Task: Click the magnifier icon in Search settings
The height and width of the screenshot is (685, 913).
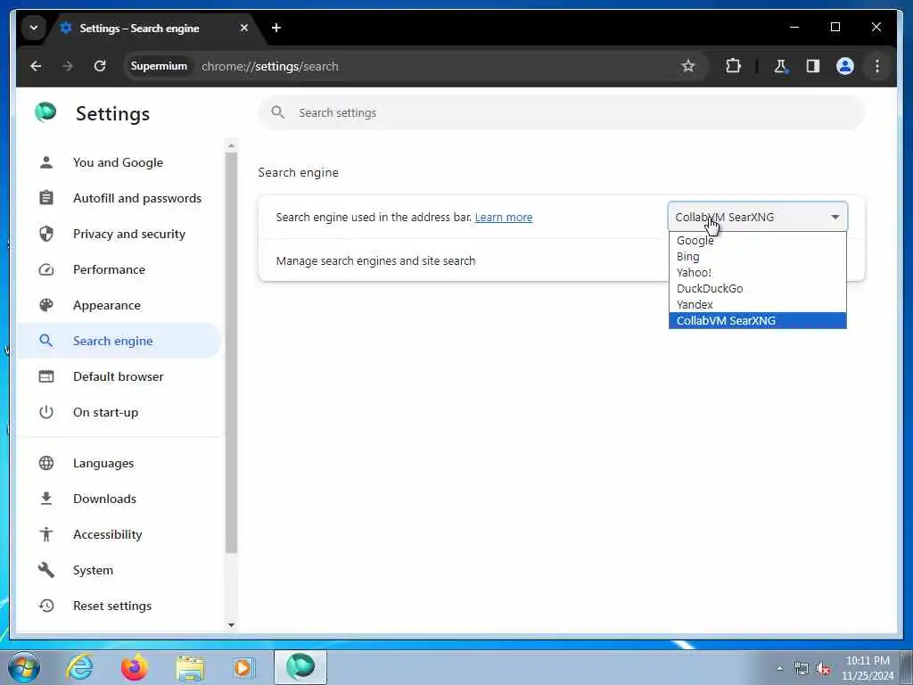Action: pos(278,112)
